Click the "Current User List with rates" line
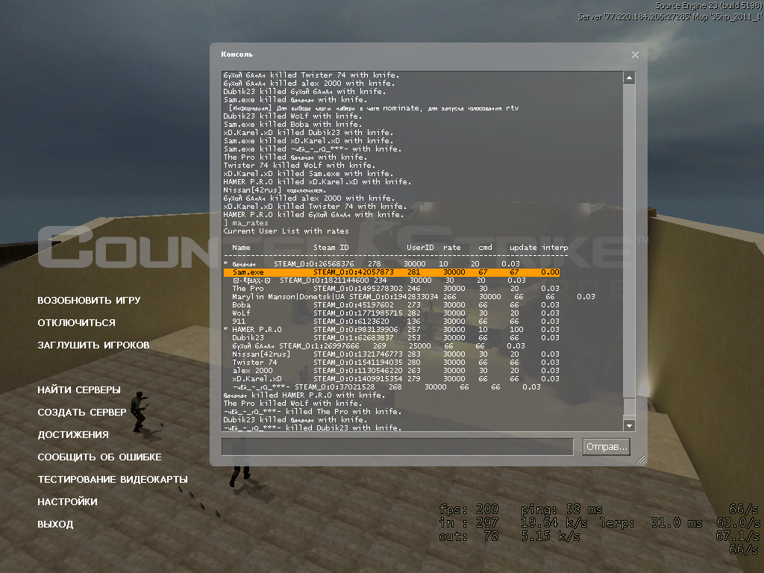The width and height of the screenshot is (764, 573). 286,231
